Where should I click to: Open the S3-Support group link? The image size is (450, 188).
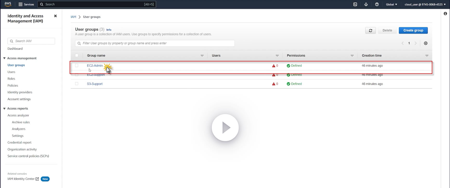[x=95, y=84]
